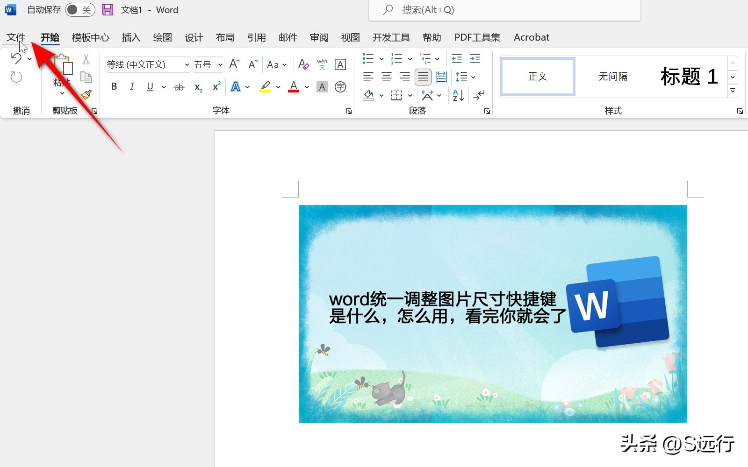Increase font size with A-up icon
Image resolution: width=748 pixels, height=467 pixels.
pos(235,64)
